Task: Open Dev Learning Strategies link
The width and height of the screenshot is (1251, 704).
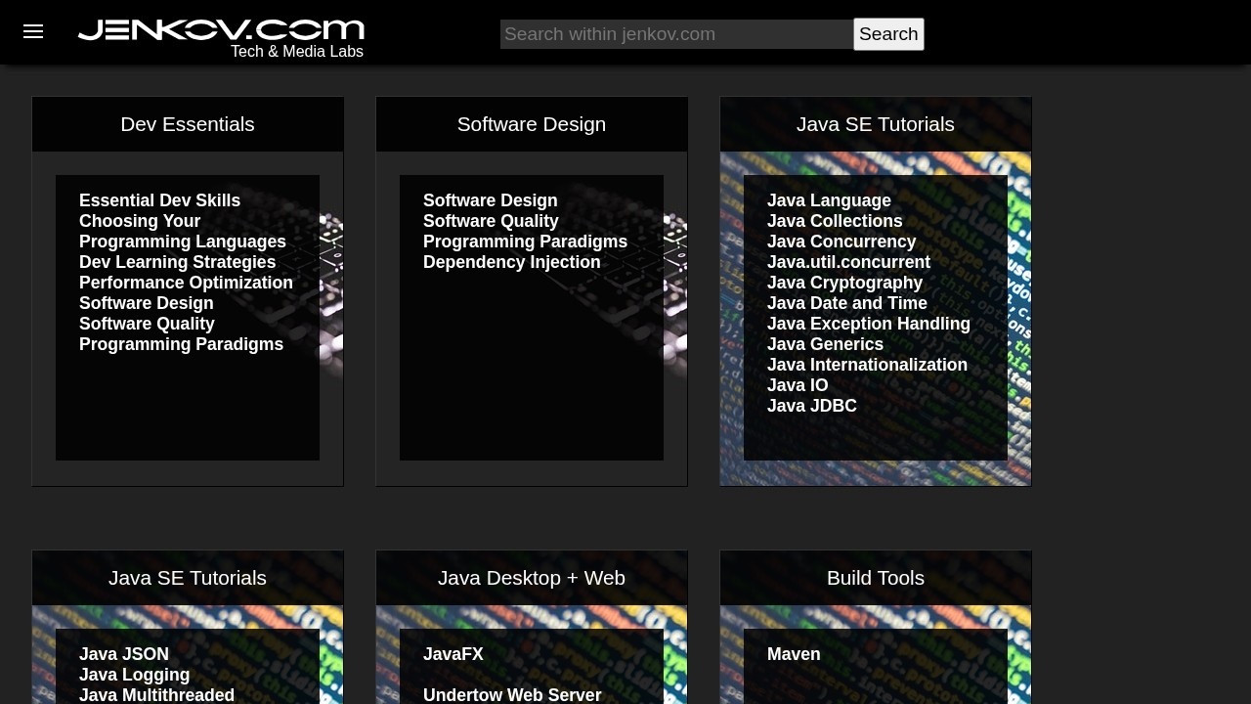Action: pyautogui.click(x=177, y=262)
